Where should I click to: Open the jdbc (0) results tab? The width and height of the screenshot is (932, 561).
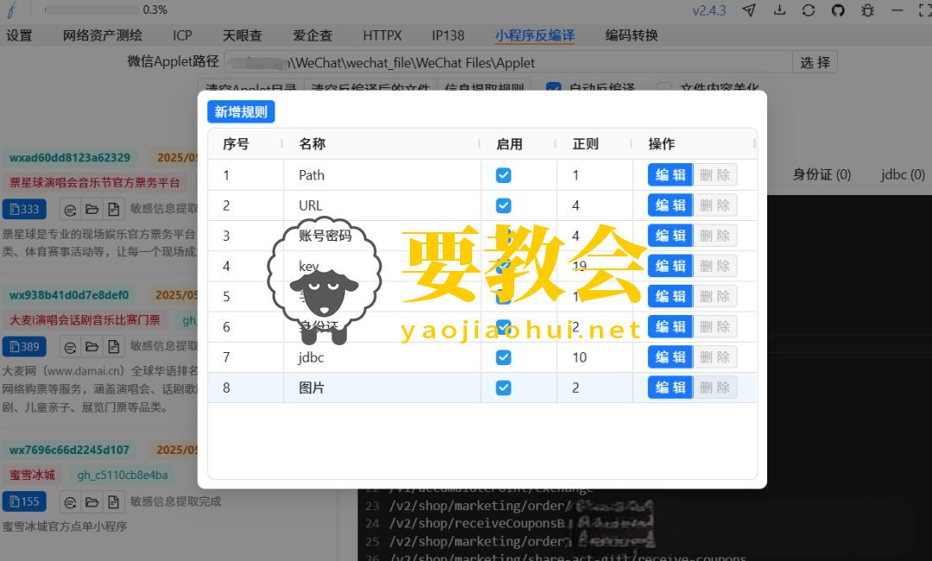click(903, 174)
